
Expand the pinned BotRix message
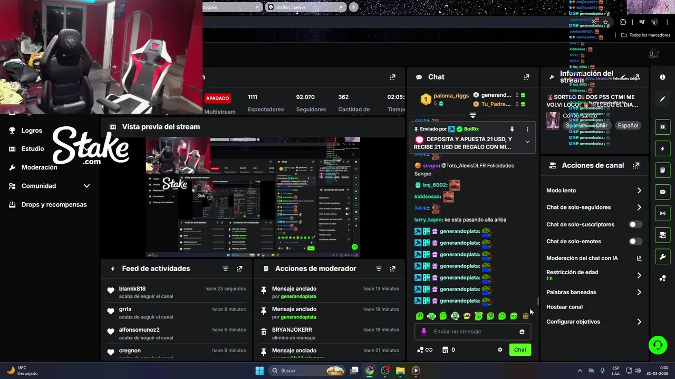point(527,142)
